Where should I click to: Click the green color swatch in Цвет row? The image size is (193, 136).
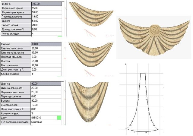coord(59,118)
